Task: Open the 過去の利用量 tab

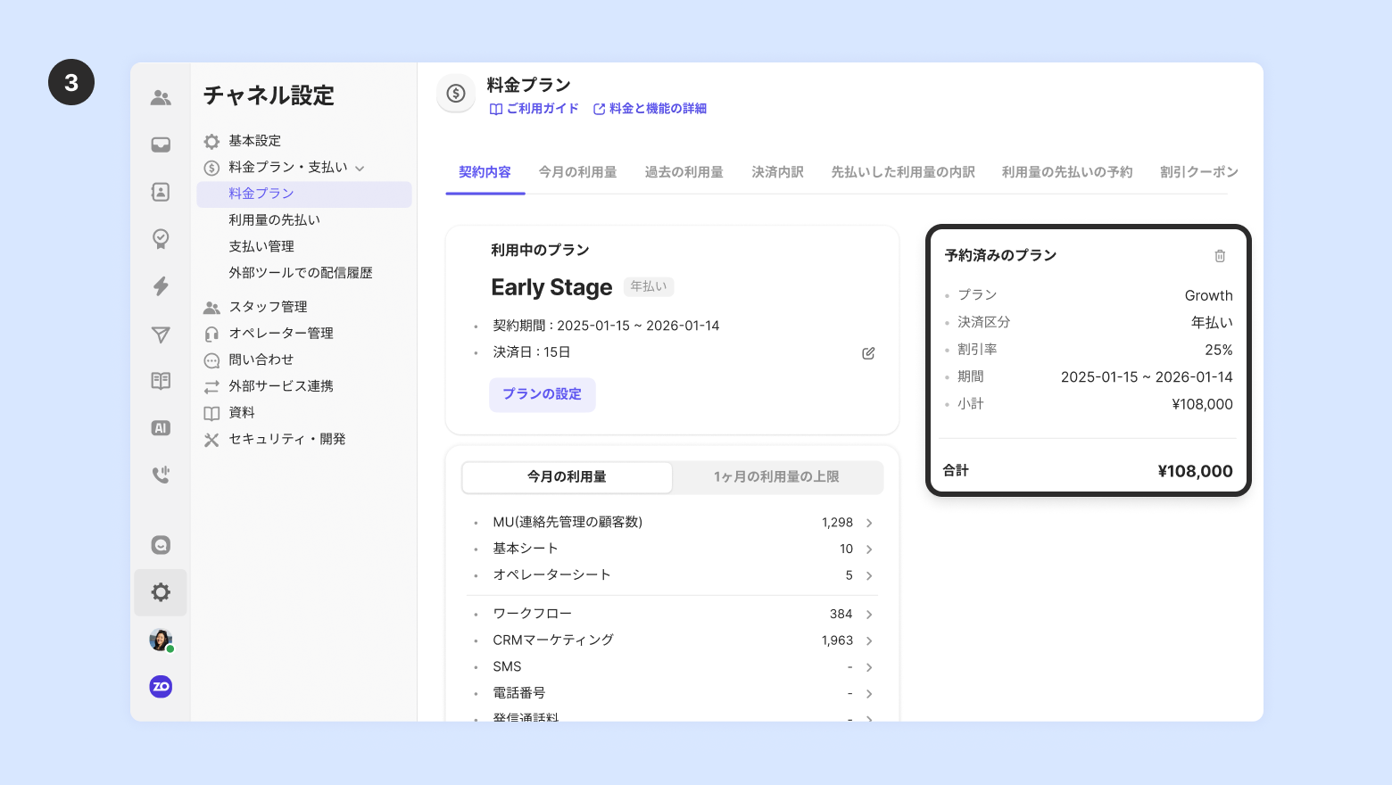Action: 684,172
